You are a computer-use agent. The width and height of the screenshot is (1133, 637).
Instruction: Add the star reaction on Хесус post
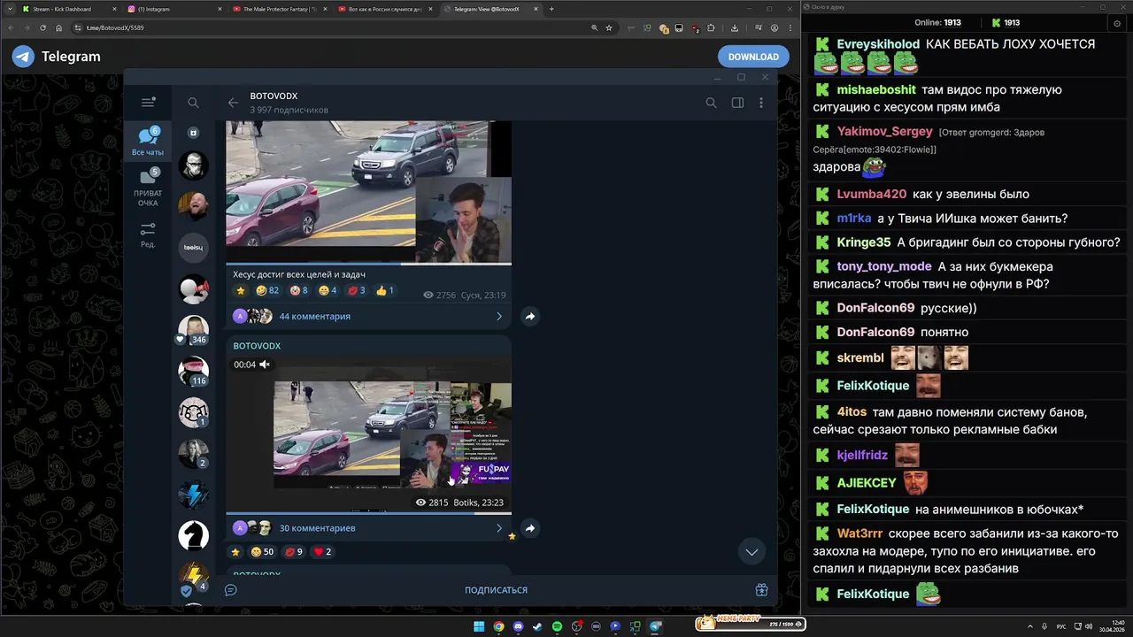(x=240, y=290)
